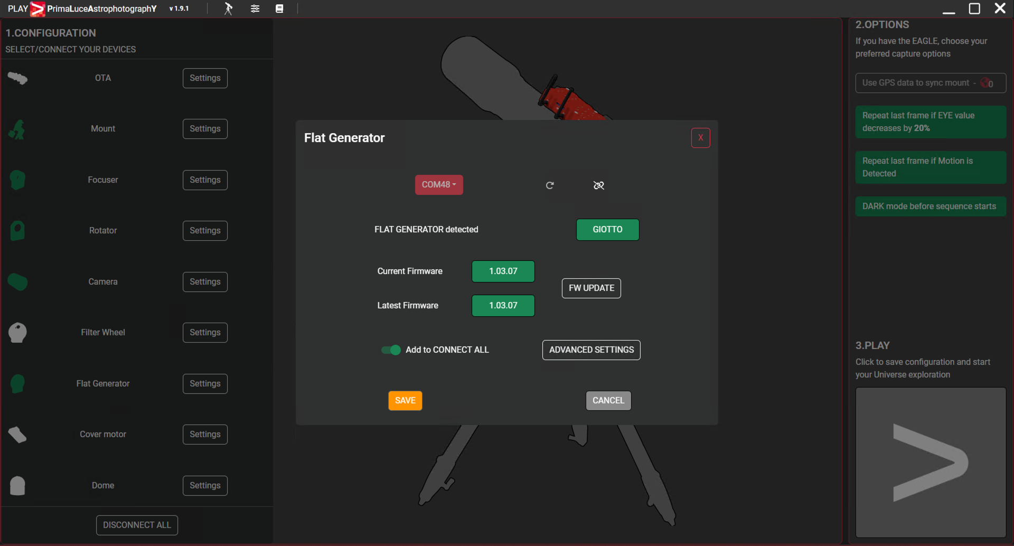Click the green Rotator device icon
Viewport: 1014px width, 546px height.
click(x=17, y=231)
